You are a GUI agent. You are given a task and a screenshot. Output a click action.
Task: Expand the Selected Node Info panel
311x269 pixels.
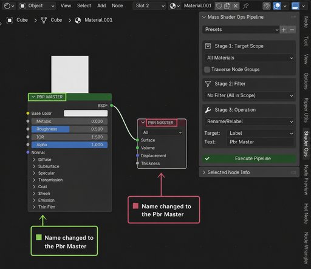pyautogui.click(x=249, y=172)
